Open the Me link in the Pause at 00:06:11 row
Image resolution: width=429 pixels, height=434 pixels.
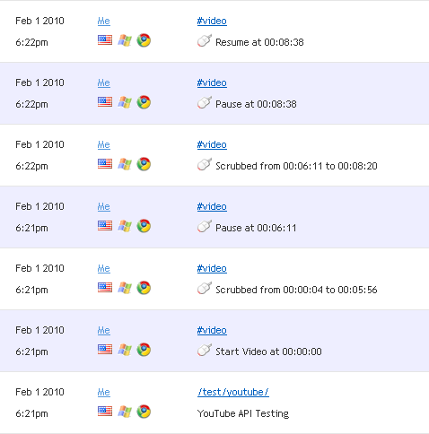point(104,206)
